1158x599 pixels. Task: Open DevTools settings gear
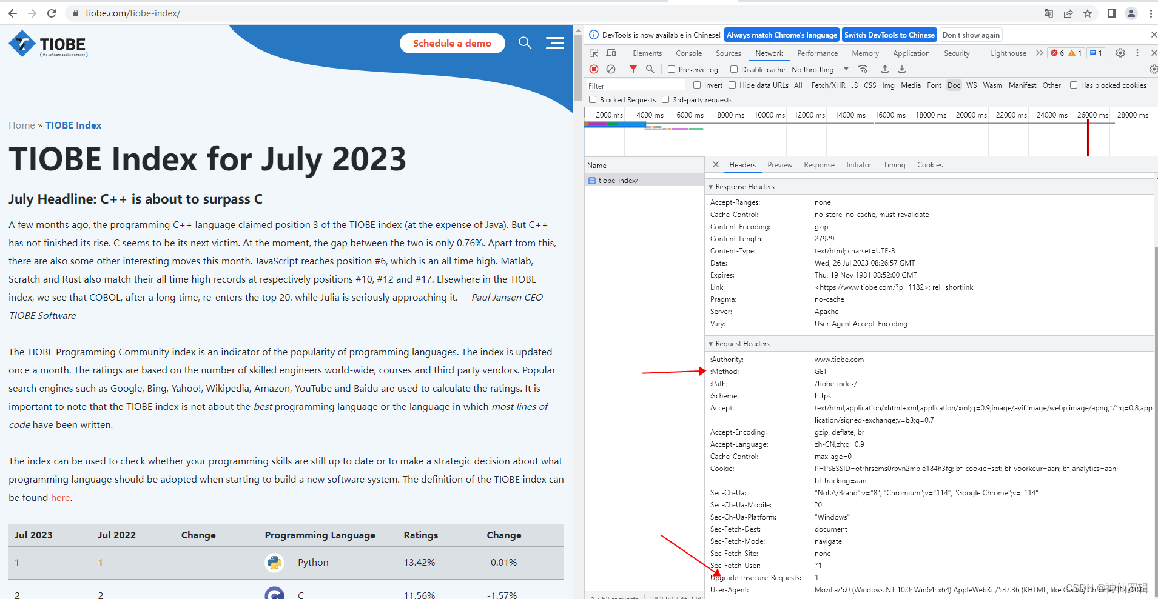(x=1120, y=53)
